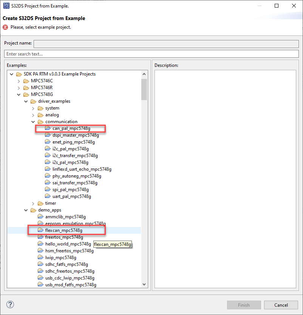Click the demo_apps folder icon
303x315 pixels.
click(x=33, y=210)
